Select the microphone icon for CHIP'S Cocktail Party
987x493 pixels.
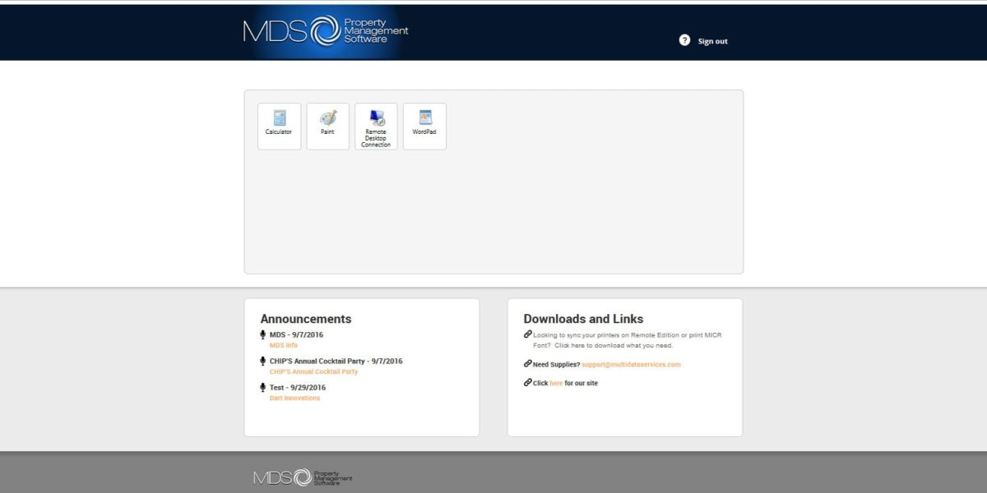[x=264, y=361]
